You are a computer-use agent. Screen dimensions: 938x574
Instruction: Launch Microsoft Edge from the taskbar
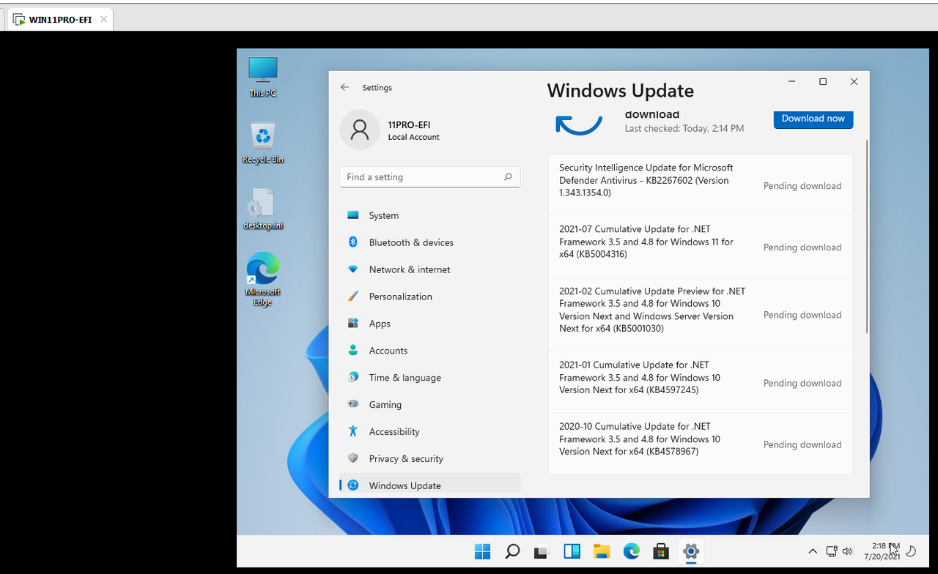pos(631,551)
